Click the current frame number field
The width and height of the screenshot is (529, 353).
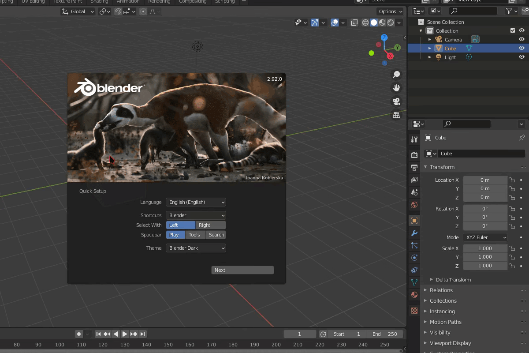click(x=300, y=334)
